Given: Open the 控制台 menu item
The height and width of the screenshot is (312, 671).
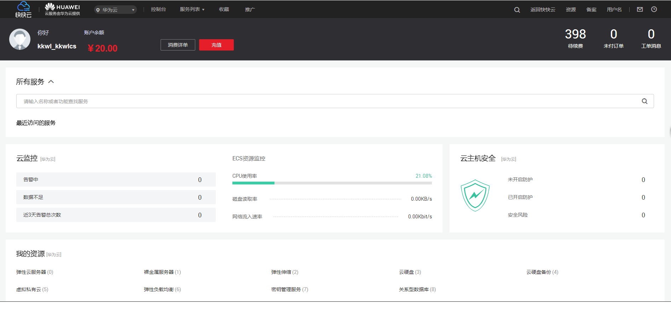Looking at the screenshot, I should point(158,10).
